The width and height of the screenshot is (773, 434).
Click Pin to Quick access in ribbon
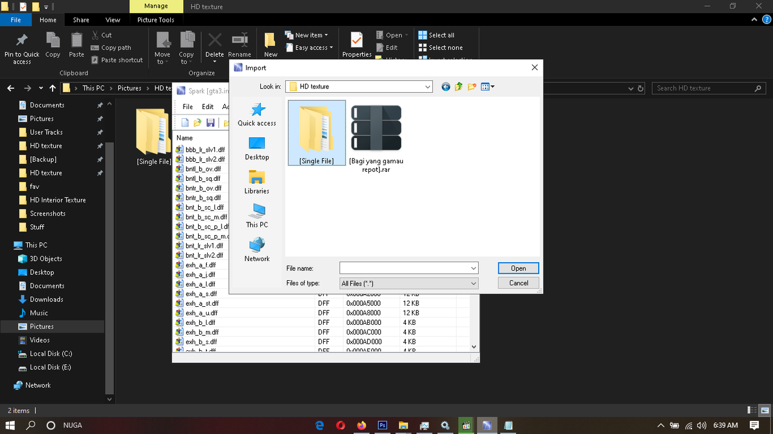tap(22, 48)
